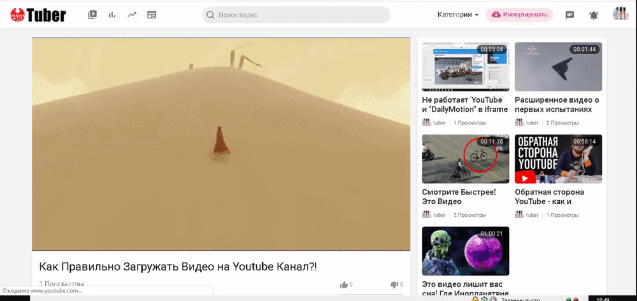Open the user avatar menu
Viewport: 637px width, 301px height.
click(620, 14)
